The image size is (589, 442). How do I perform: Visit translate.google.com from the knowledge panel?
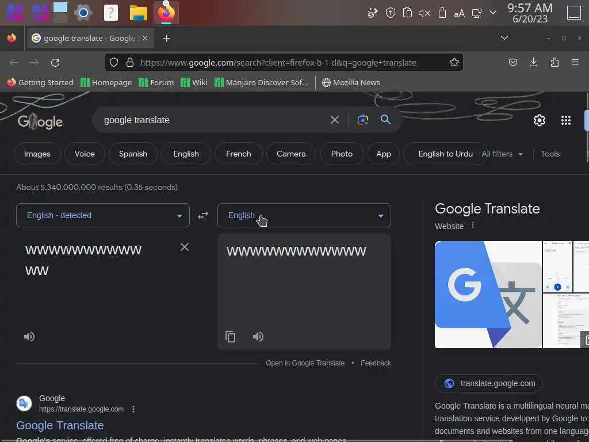click(489, 383)
